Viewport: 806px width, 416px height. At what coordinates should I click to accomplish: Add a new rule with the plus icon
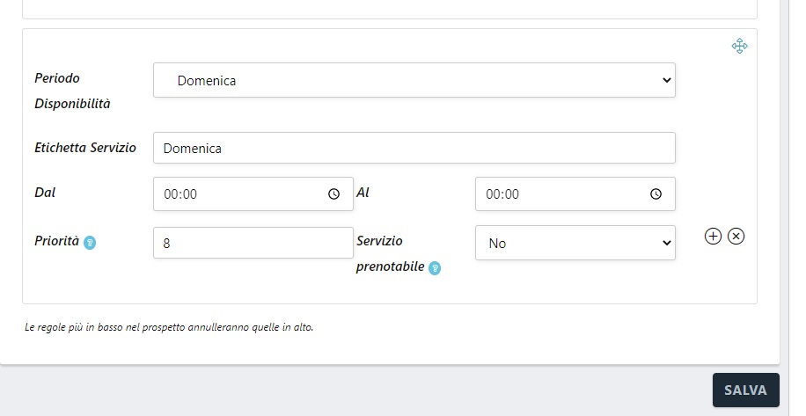[713, 236]
